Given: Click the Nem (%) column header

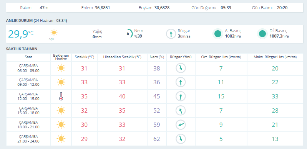Looking at the screenshot, I should [157, 57].
